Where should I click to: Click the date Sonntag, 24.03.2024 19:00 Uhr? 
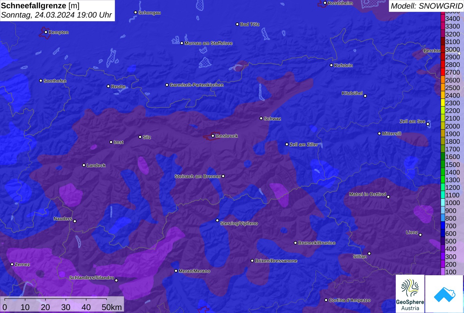pyautogui.click(x=56, y=15)
